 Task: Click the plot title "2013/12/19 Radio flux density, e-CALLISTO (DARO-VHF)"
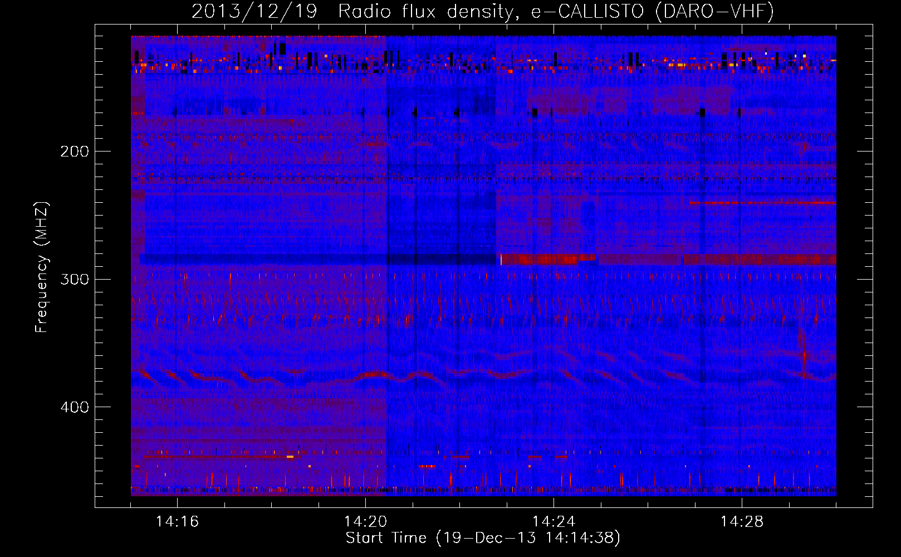tap(483, 11)
